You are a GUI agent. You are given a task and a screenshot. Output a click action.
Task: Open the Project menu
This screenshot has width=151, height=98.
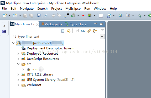pyautogui.click(x=56, y=9)
